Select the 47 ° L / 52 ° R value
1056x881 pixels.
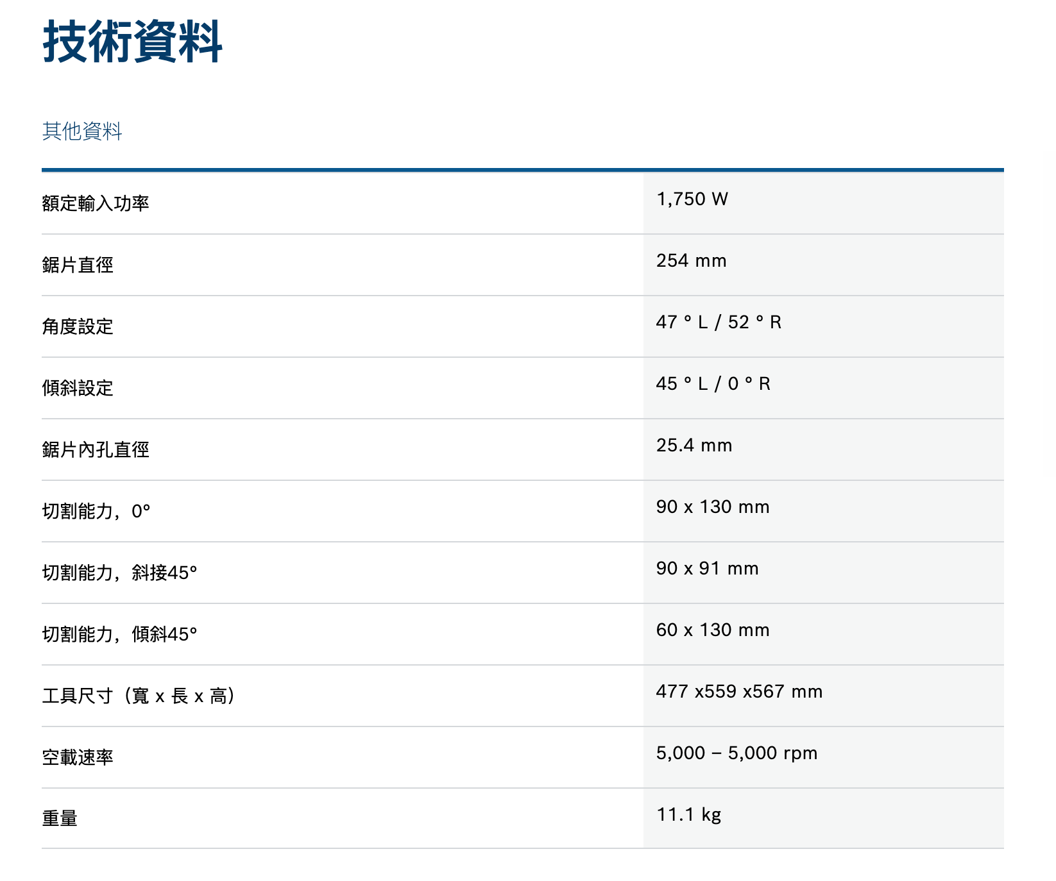click(x=719, y=323)
